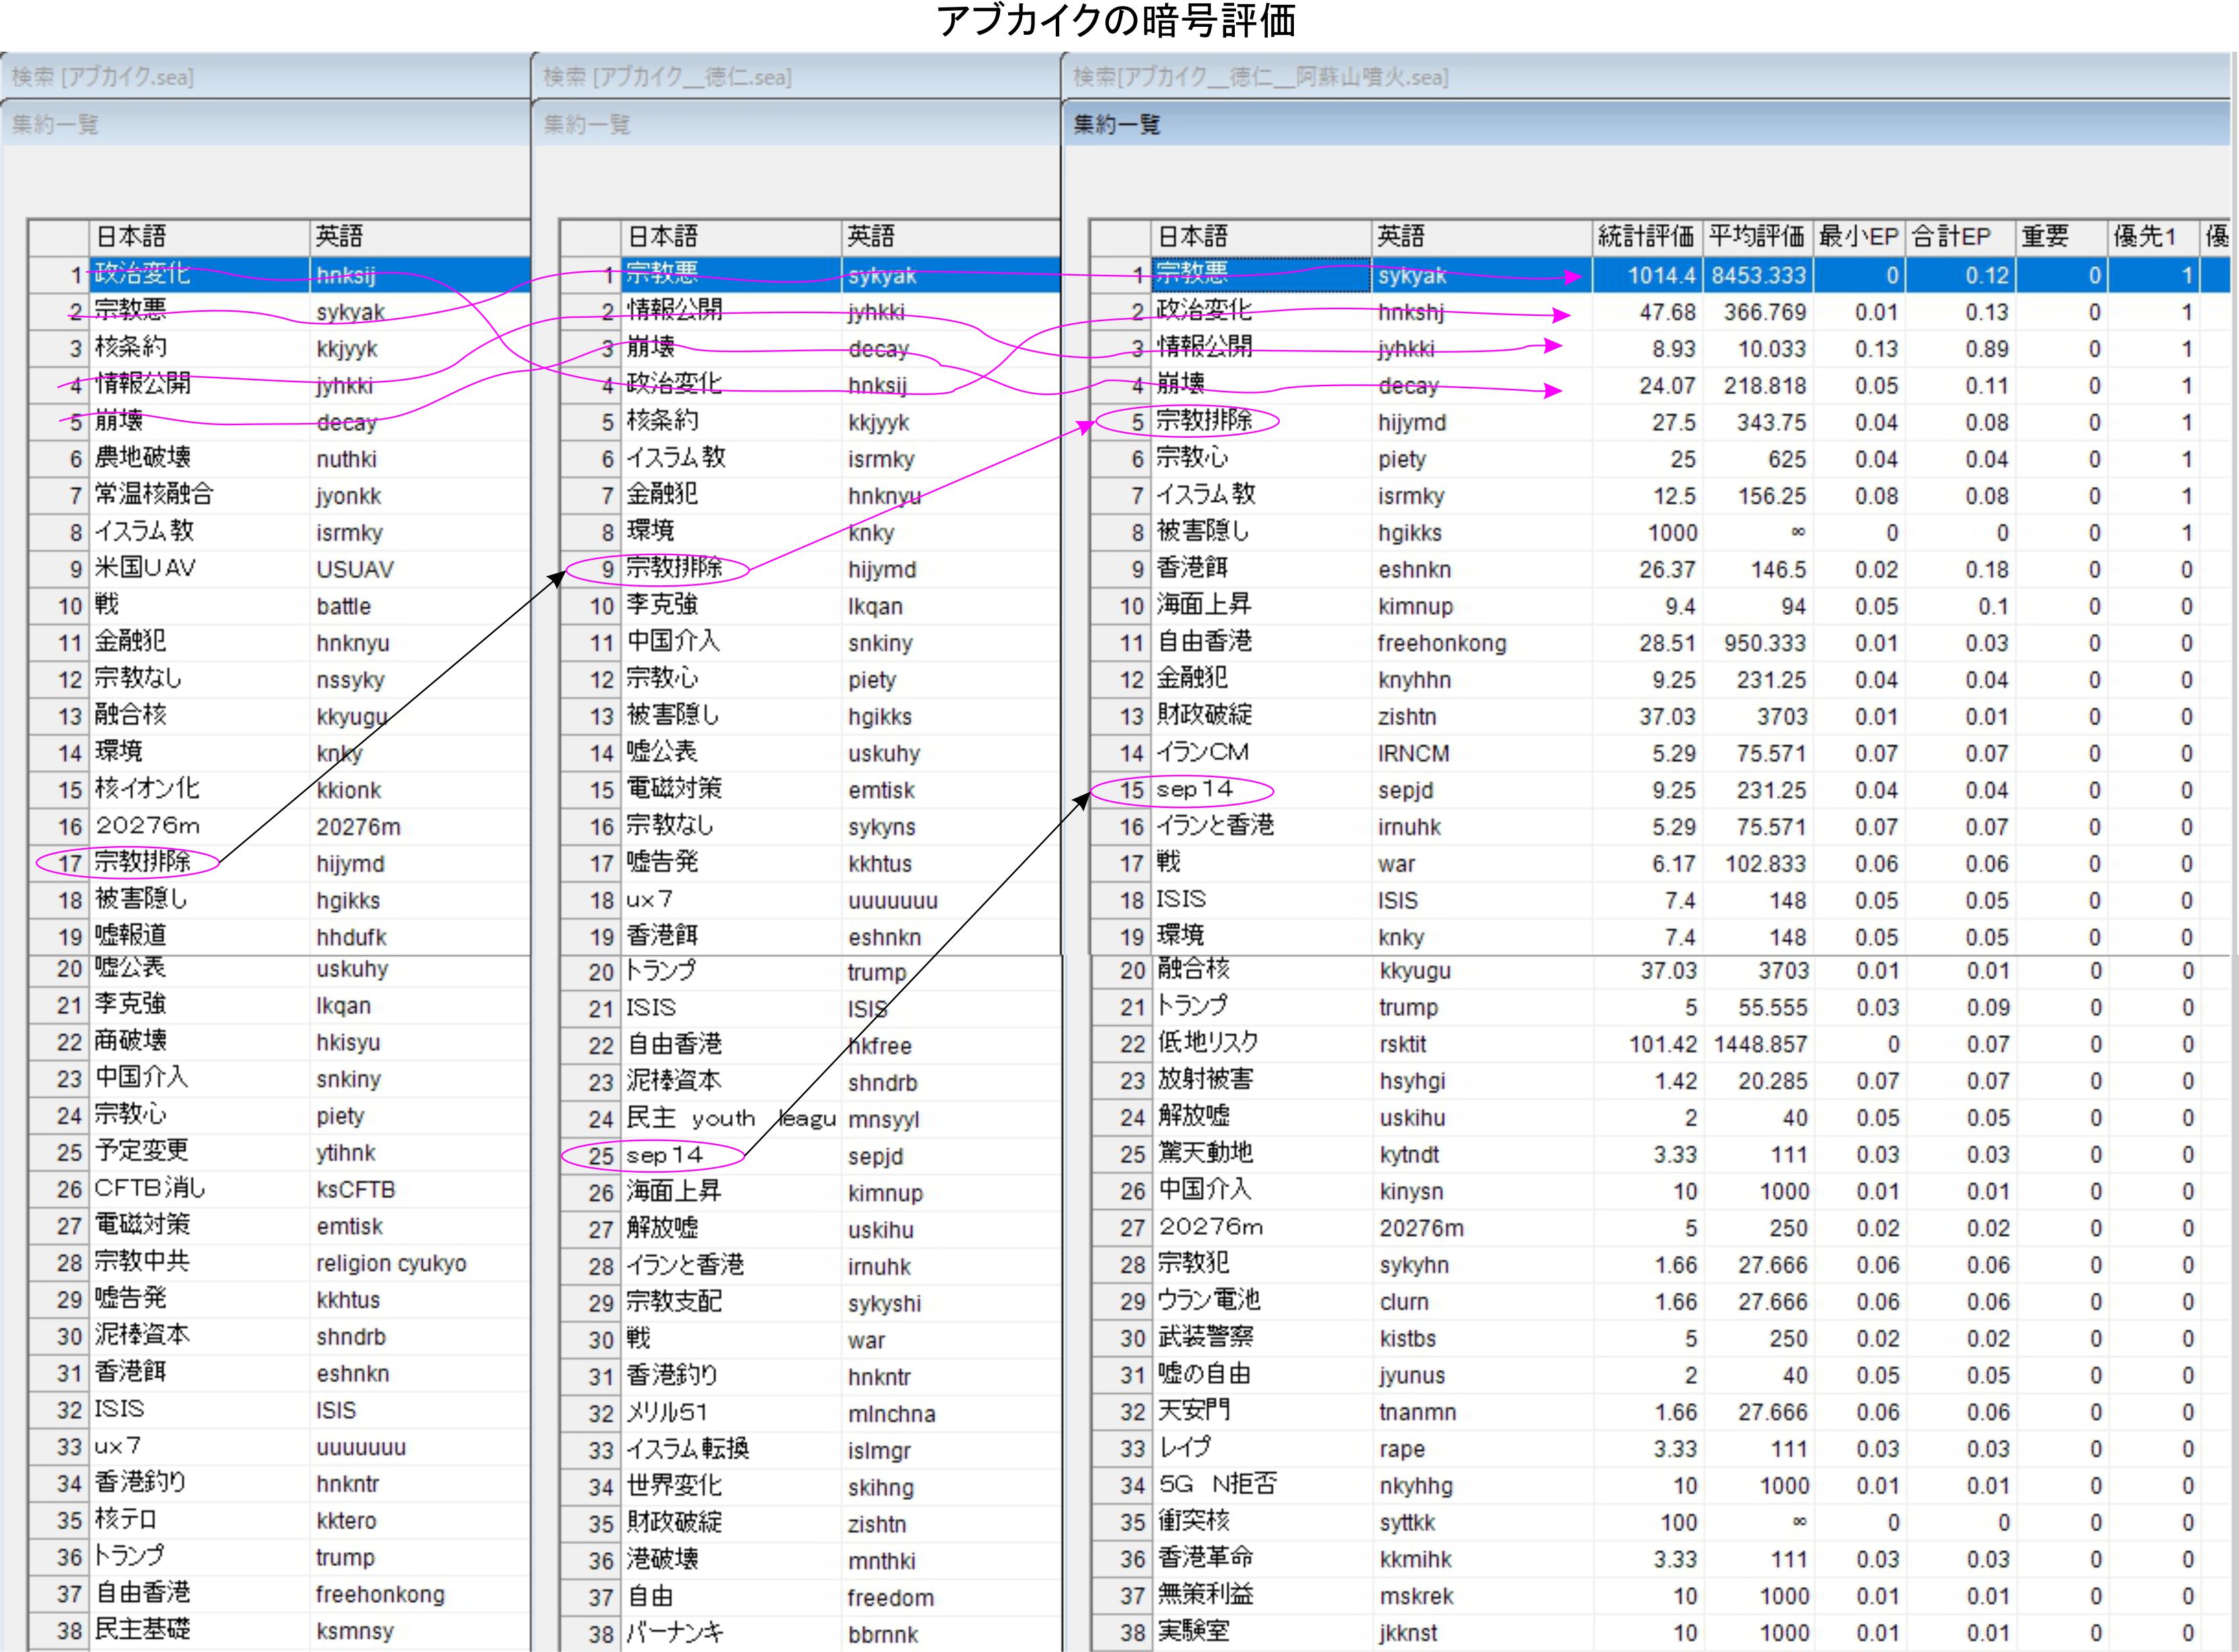
Task: Click the 重要 column header
Action: (2045, 237)
